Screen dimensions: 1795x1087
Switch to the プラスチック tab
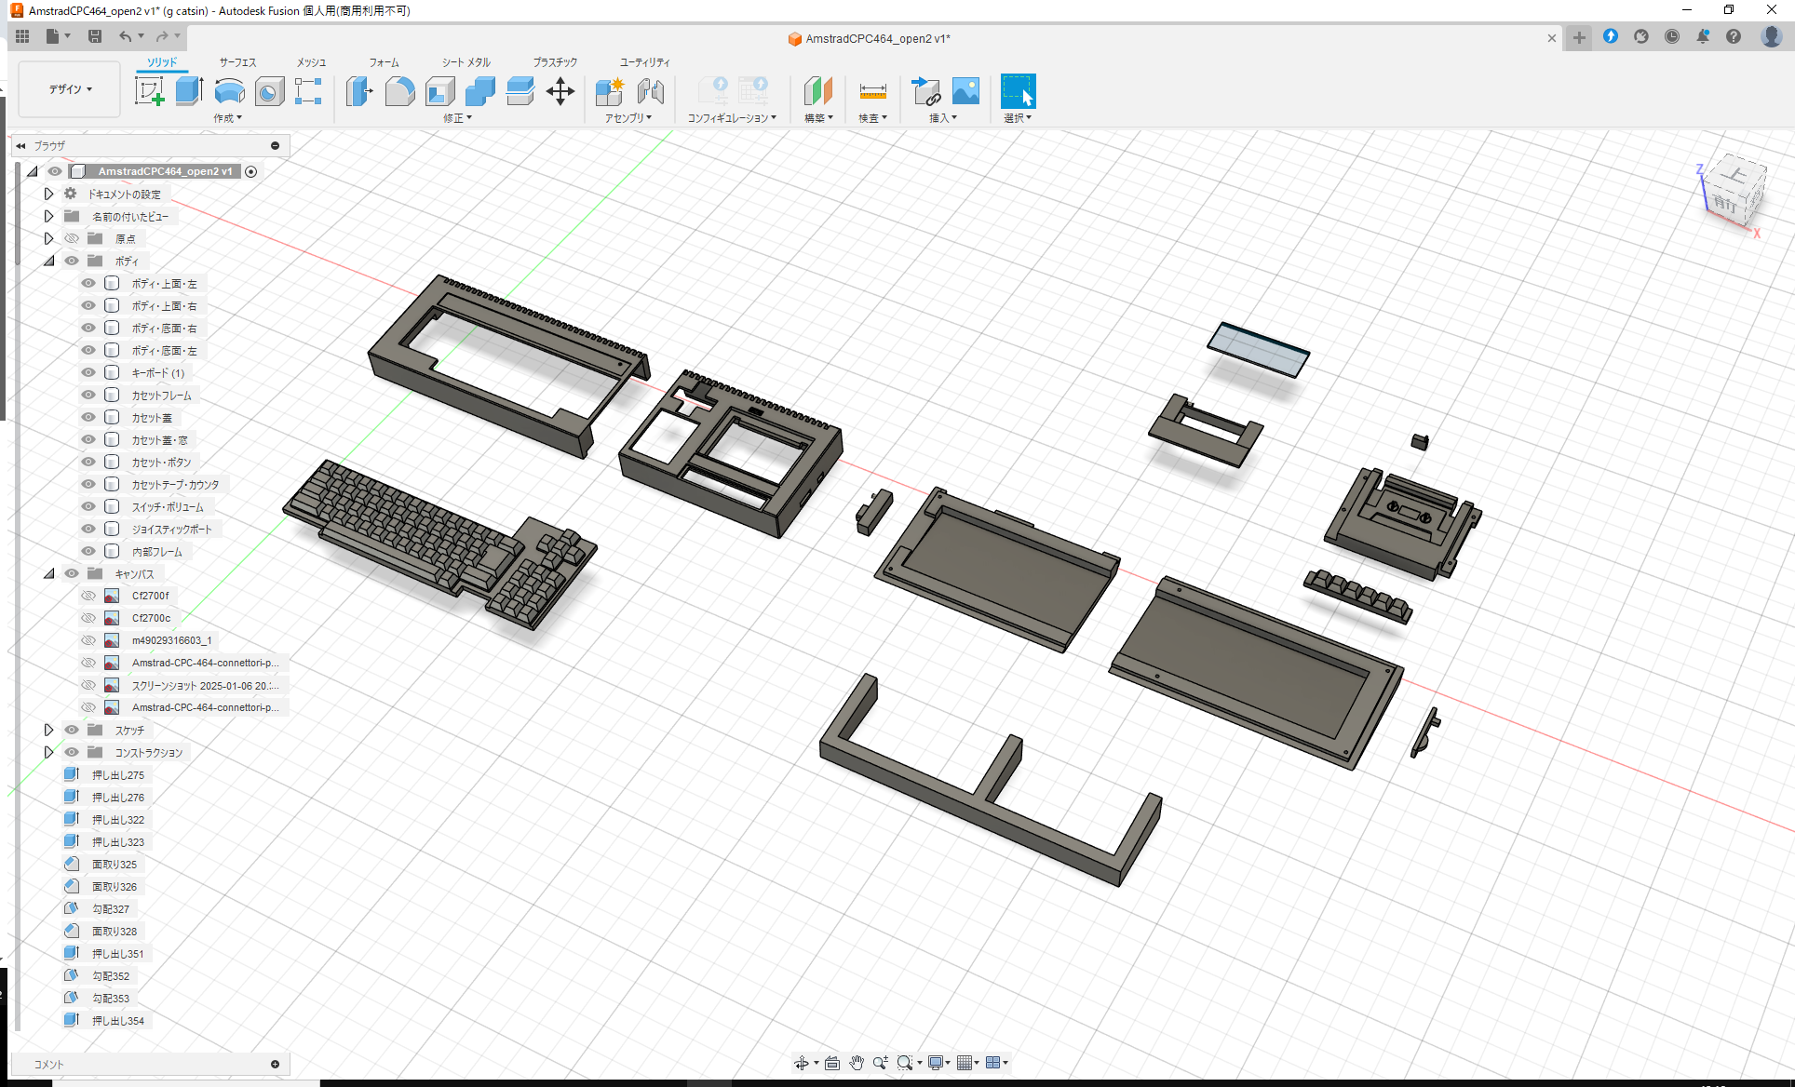(554, 61)
